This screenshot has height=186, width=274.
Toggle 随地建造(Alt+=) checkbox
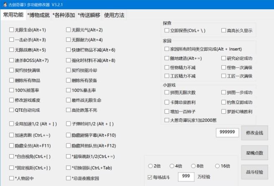[167, 58]
